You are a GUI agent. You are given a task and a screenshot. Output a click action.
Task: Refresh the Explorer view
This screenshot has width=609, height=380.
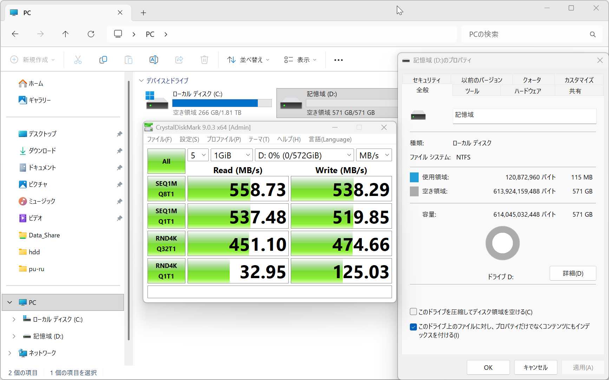91,34
